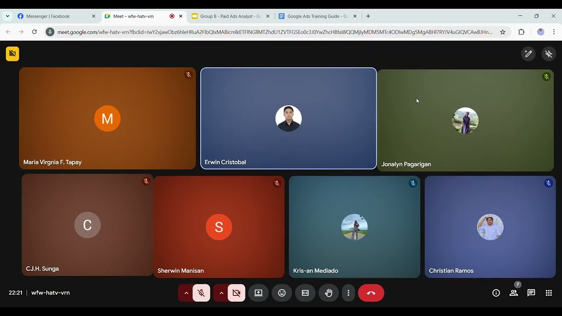Turn on closed captions
Image resolution: width=562 pixels, height=316 pixels.
click(x=305, y=293)
